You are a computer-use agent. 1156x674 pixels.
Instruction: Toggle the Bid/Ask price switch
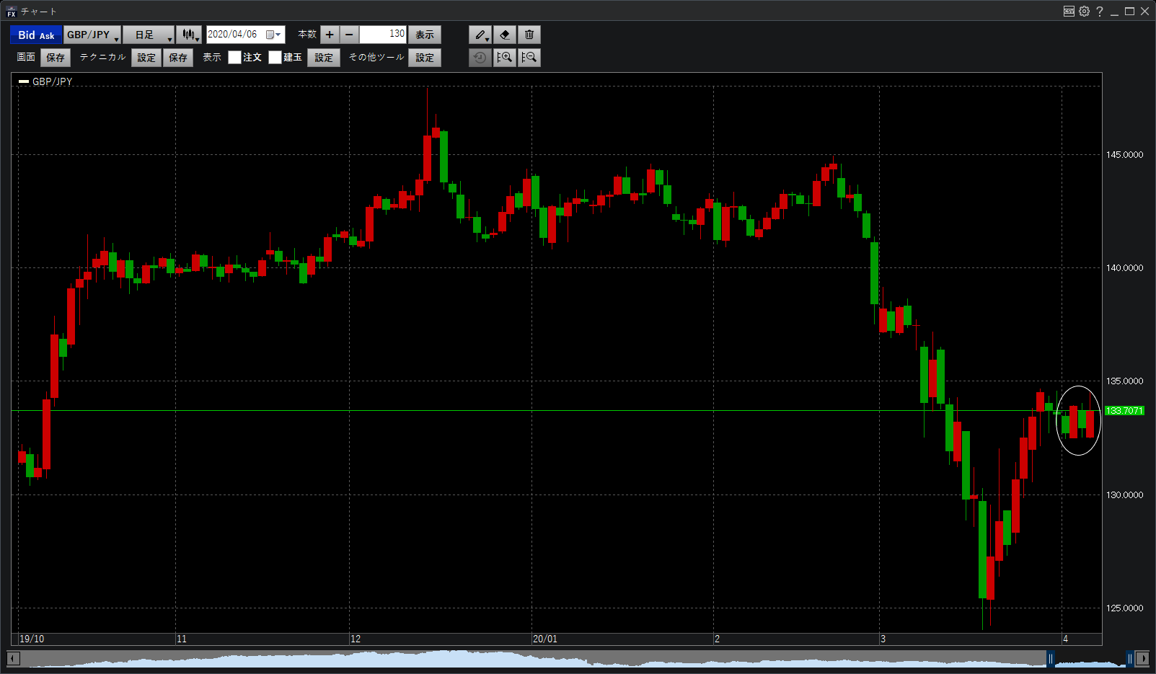click(36, 35)
